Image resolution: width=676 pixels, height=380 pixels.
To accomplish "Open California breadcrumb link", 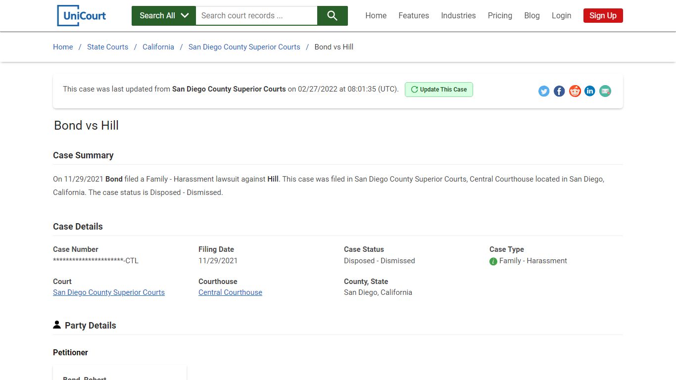I will point(158,47).
